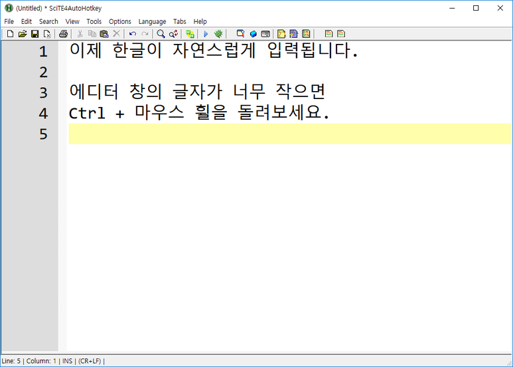Click the text '마우스 휠을 돌려보세요.'

[x=232, y=112]
